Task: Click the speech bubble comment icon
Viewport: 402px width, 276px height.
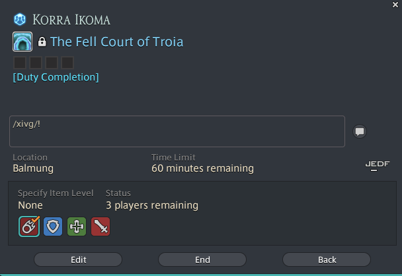Action: coord(360,131)
